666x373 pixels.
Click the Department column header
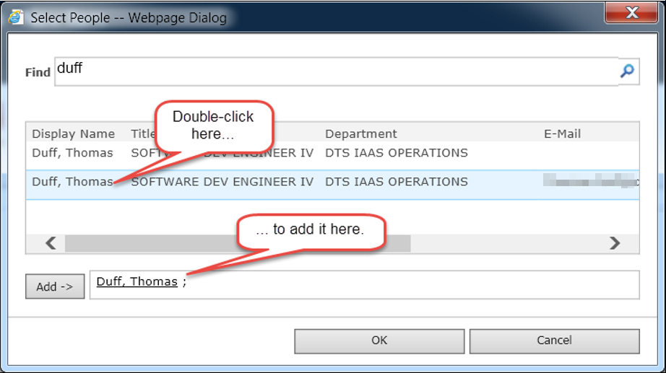[x=360, y=133]
